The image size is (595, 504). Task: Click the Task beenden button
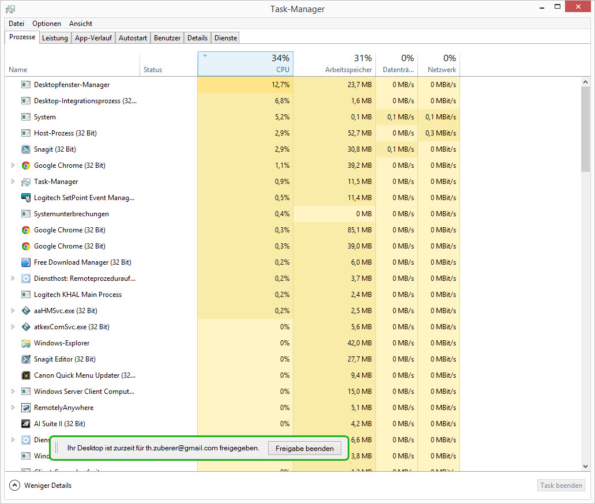pos(561,486)
